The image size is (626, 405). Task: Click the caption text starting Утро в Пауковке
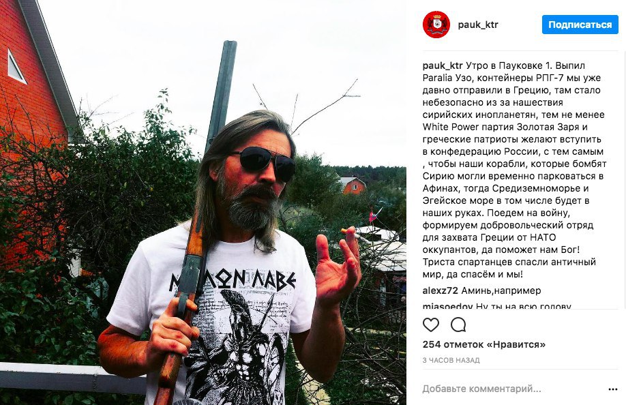515,170
